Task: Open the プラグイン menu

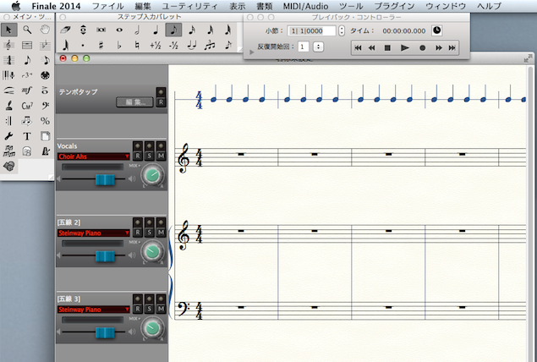Action: [x=394, y=6]
